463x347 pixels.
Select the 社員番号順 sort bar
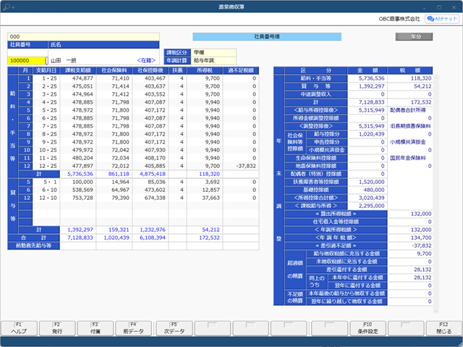[267, 37]
